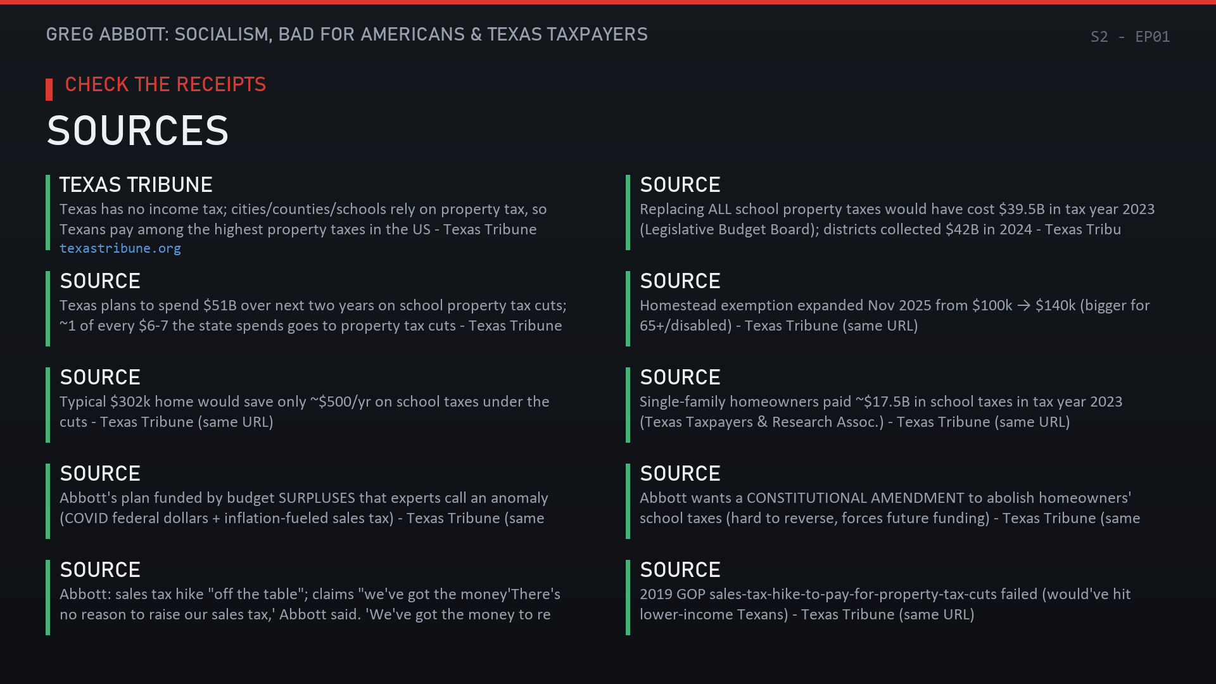1216x684 pixels.
Task: Click the homestead exemption $100k to $140k source
Action: coord(893,308)
